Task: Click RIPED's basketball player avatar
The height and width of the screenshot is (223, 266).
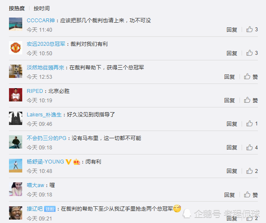Action: [x=15, y=95]
